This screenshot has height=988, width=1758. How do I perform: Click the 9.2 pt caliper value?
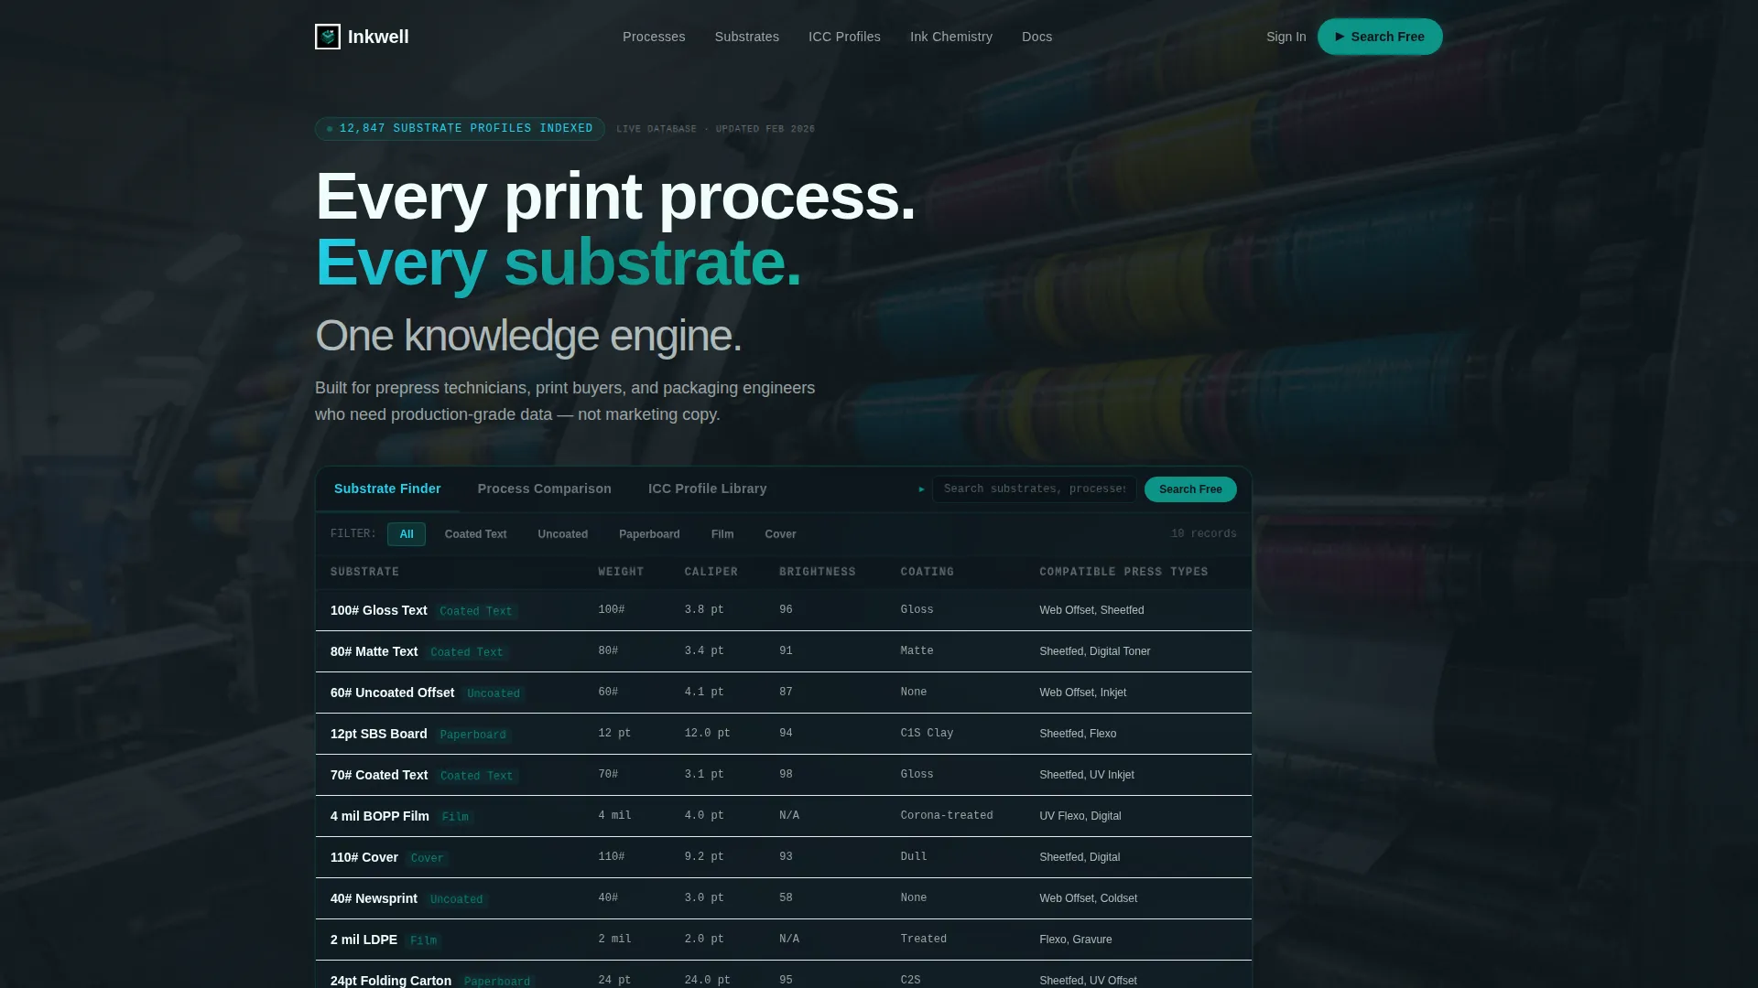(x=704, y=857)
